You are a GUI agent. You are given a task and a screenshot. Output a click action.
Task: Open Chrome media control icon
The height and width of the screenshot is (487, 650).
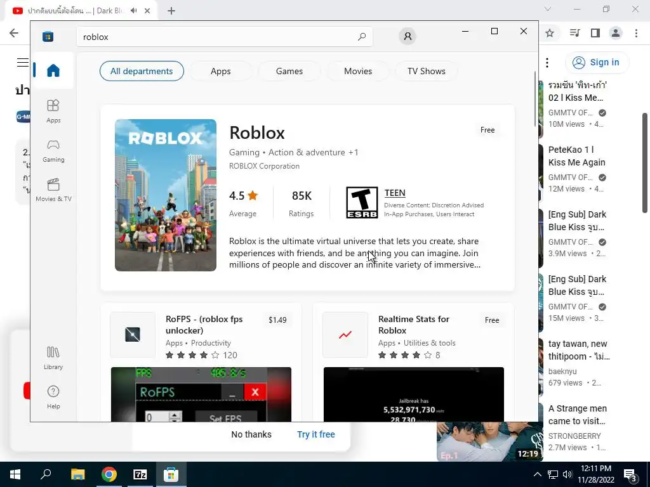click(574, 33)
